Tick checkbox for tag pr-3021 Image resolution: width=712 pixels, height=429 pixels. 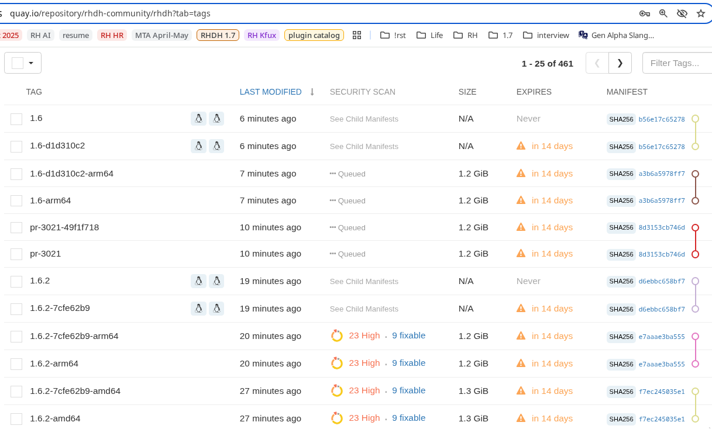click(16, 254)
